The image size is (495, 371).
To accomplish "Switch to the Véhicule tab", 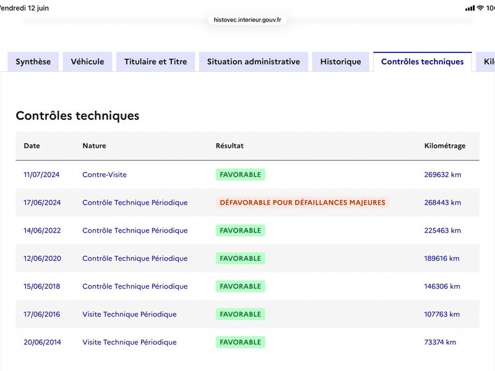I will [87, 61].
